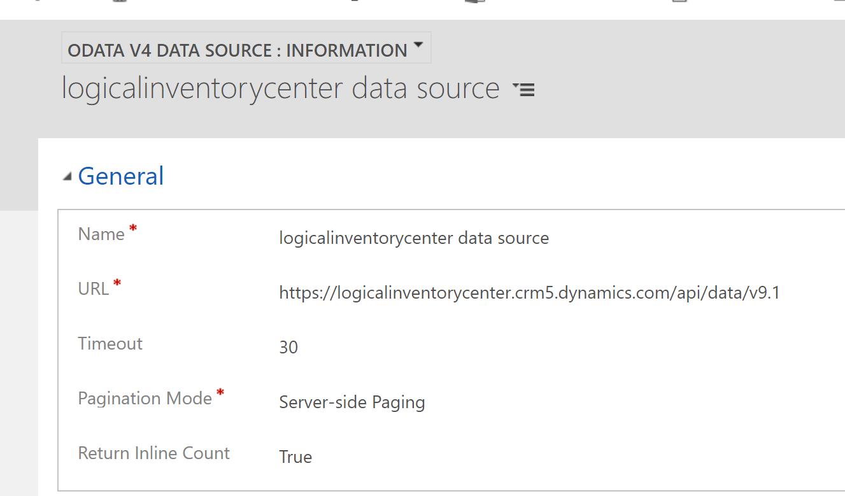
Task: Click the General section heading
Action: (120, 176)
